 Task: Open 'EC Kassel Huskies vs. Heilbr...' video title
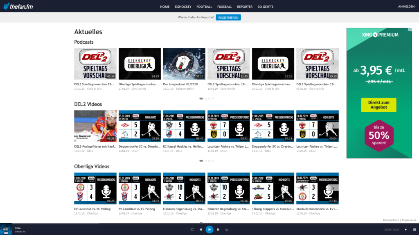coord(184,146)
